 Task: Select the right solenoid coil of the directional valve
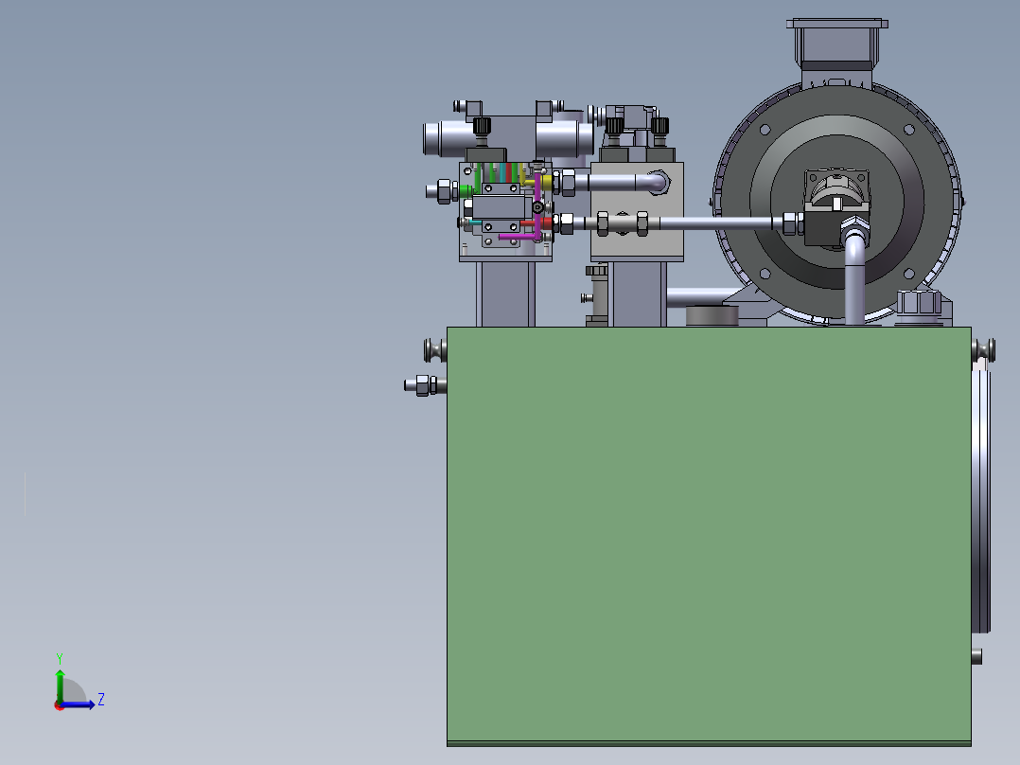point(564,138)
